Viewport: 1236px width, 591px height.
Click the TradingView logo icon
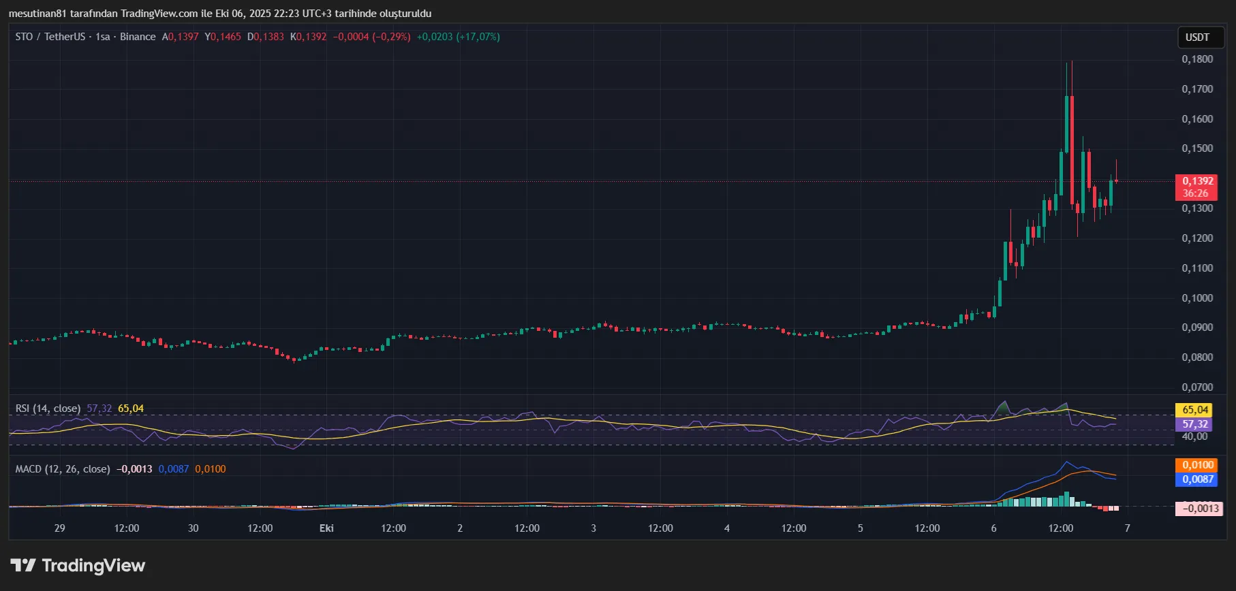[23, 565]
